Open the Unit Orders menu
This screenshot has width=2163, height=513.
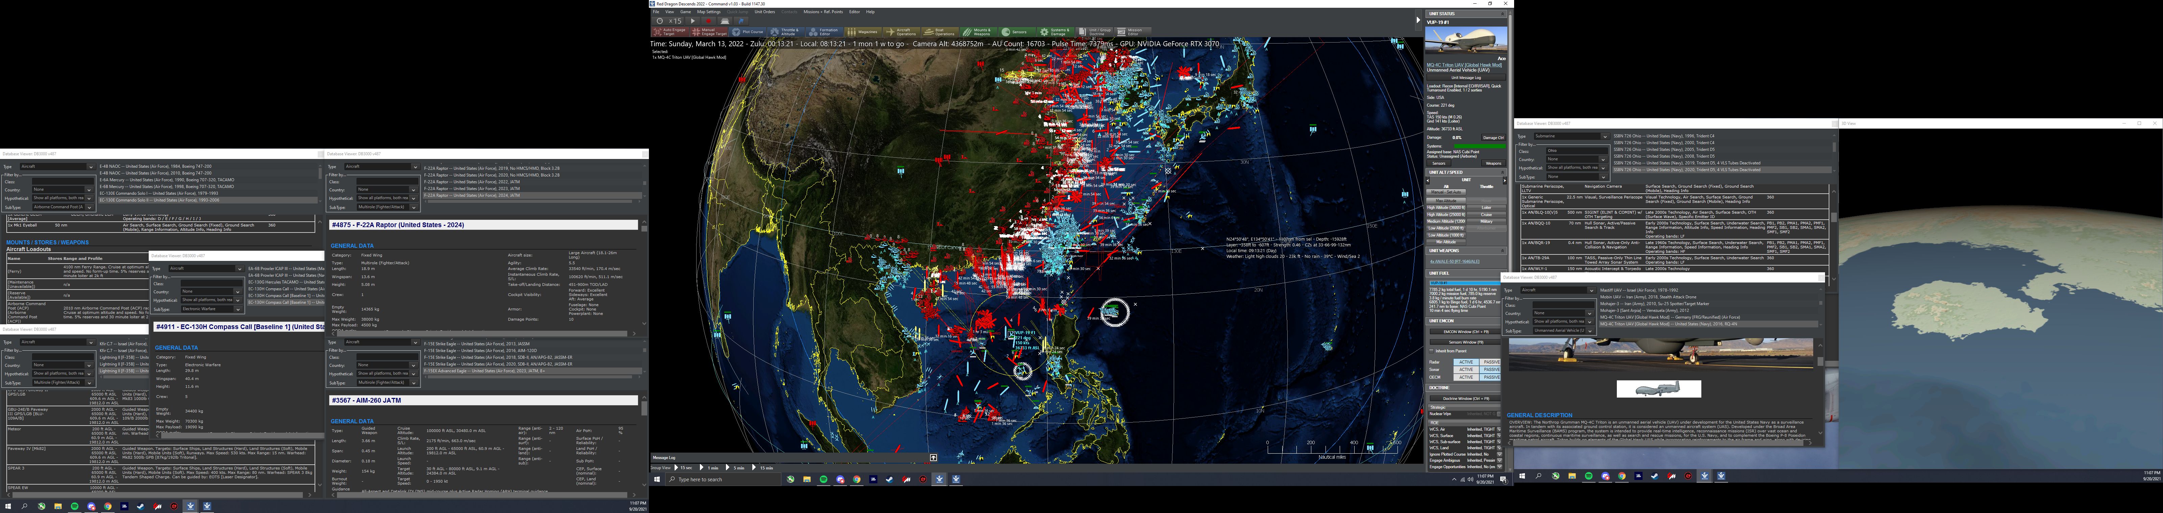[x=764, y=12]
